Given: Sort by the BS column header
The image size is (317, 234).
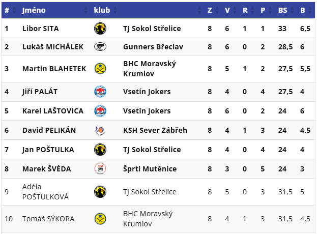Looking at the screenshot, I should (x=283, y=10).
